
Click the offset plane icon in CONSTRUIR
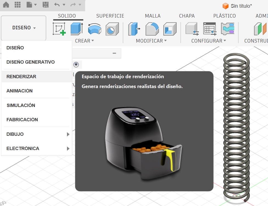point(260,29)
